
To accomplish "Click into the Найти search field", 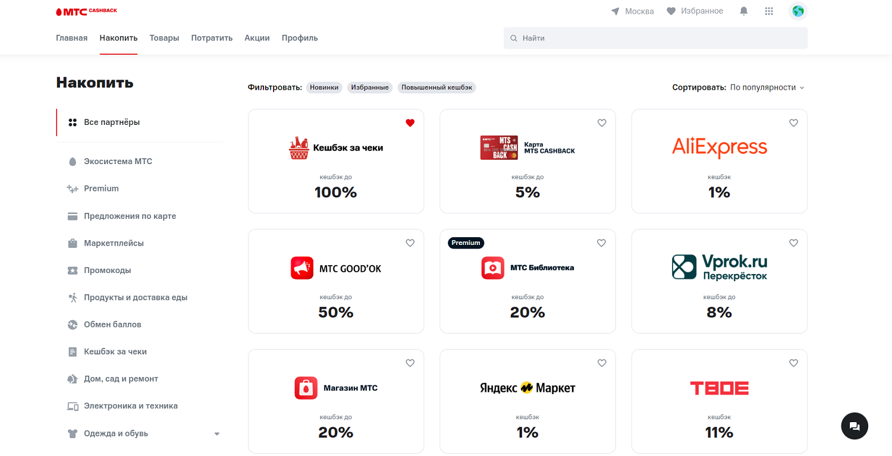I will pos(655,38).
